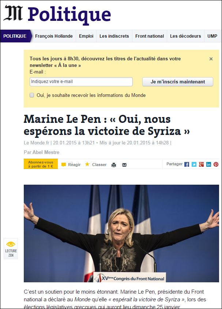Focus the Indiquez votre e-mail field

pos(81,82)
